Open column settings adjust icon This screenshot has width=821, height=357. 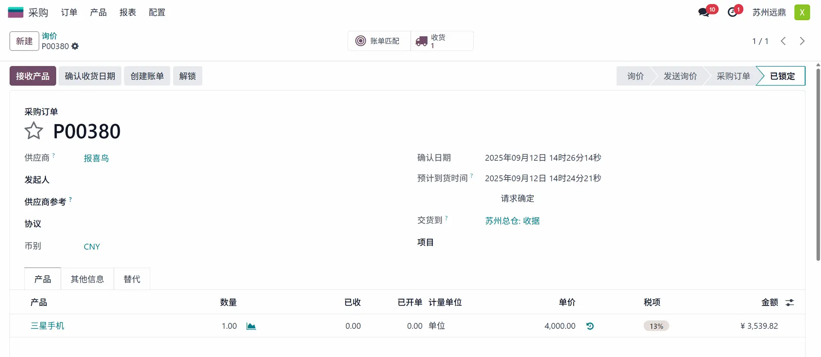(x=790, y=303)
